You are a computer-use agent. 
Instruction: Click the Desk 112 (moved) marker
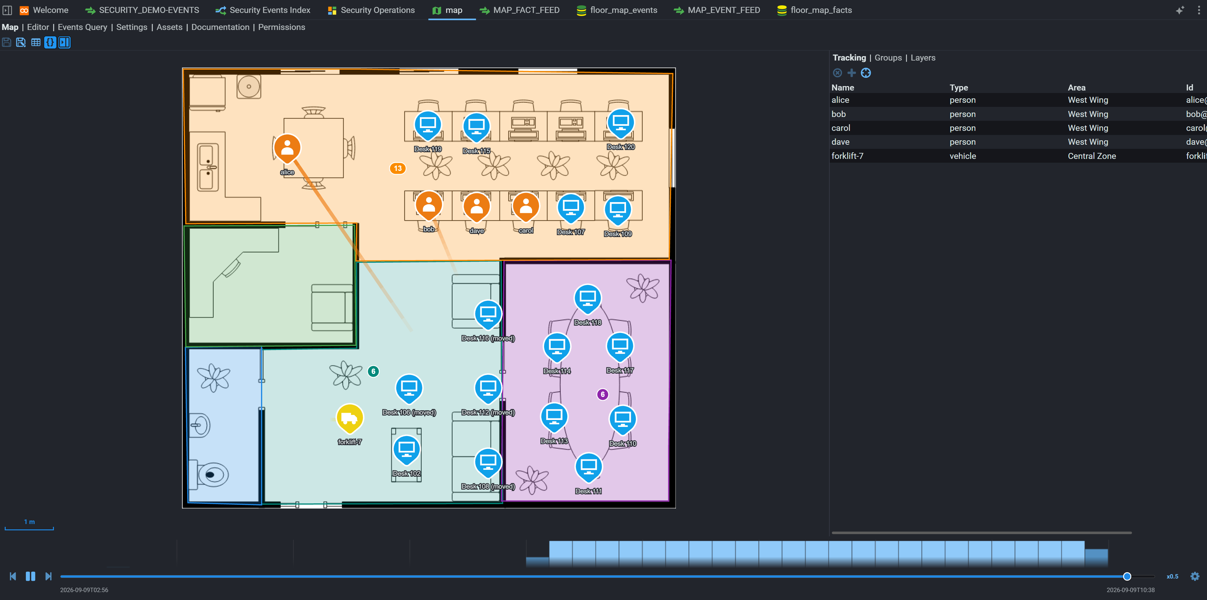[488, 389]
